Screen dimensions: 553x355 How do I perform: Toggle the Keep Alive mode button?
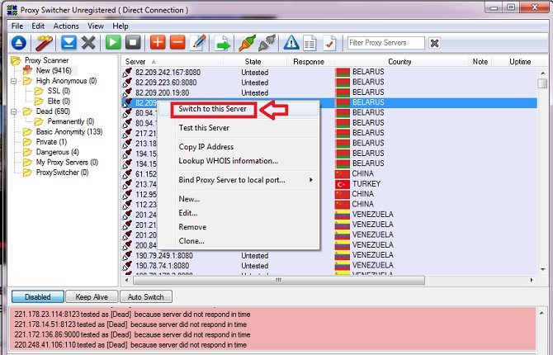91,296
